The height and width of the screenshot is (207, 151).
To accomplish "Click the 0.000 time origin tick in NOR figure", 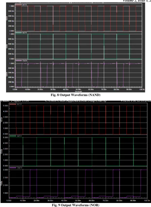I will 9,200.
